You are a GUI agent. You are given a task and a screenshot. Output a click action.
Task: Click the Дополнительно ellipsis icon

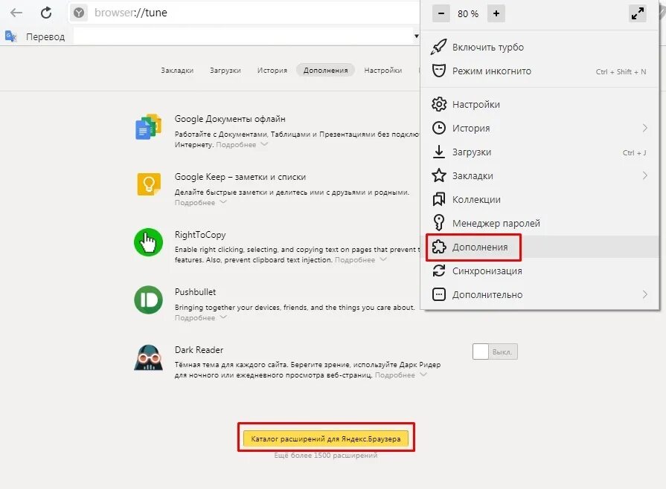(x=439, y=294)
